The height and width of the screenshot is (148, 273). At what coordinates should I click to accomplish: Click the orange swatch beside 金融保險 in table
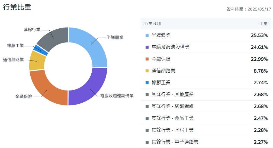(x=147, y=59)
